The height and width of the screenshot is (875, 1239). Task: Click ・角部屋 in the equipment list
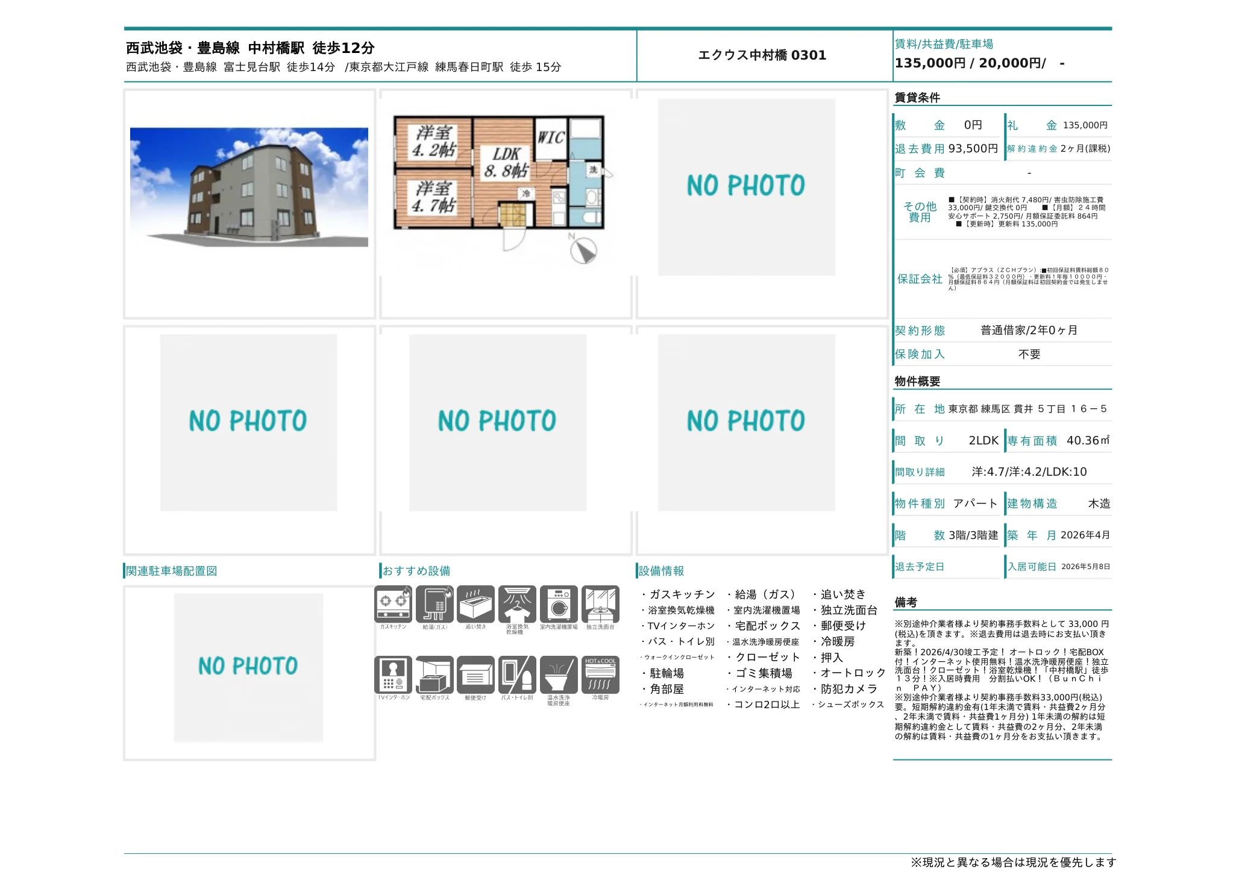point(661,688)
